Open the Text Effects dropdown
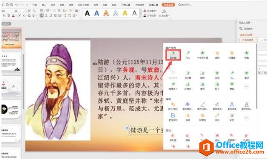The height and width of the screenshot is (159, 267). 164,13
